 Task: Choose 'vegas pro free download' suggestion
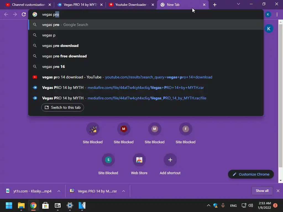[146, 56]
